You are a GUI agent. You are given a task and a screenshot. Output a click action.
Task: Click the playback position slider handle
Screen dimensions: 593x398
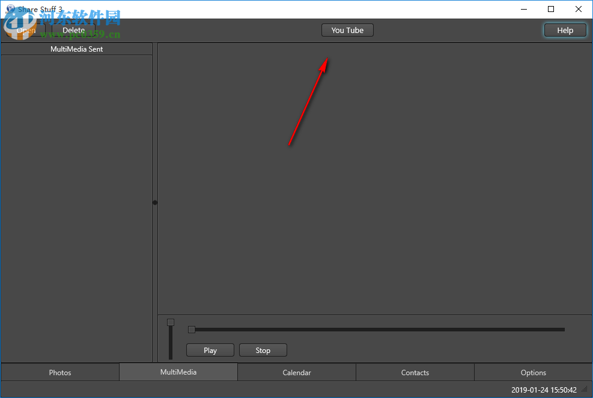click(x=192, y=330)
